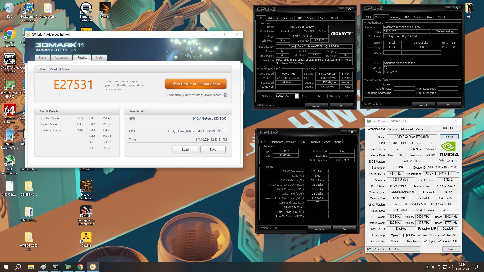The width and height of the screenshot is (484, 272).
Task: Click the BIOS export share icon in GPU-Z
Action: click(x=441, y=161)
